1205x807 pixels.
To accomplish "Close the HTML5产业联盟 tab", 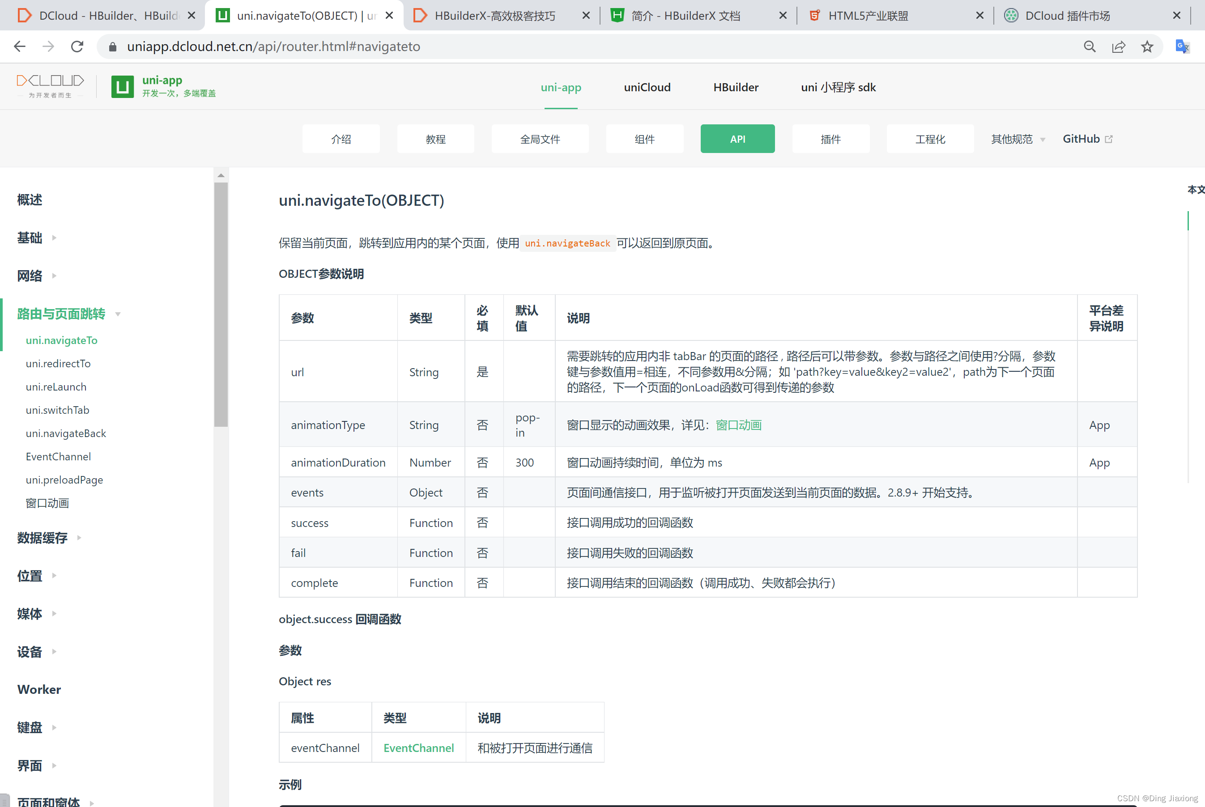I will point(979,16).
